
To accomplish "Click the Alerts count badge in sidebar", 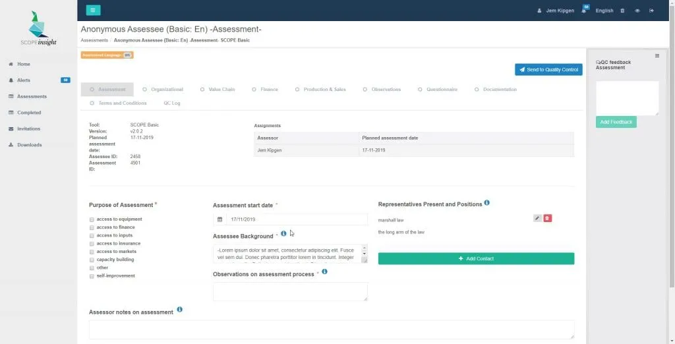I will point(65,80).
